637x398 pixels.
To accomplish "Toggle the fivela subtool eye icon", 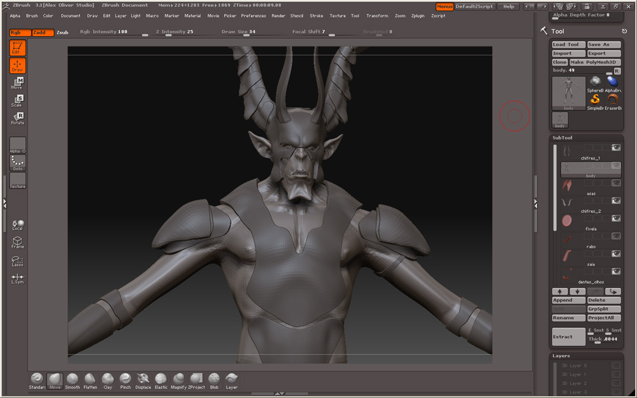I will pyautogui.click(x=616, y=218).
